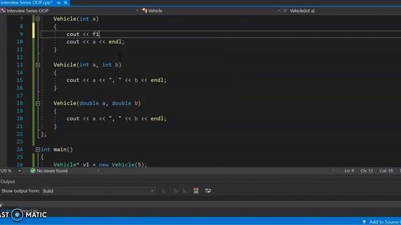401x225 pixels.
Task: Click line number 13 in the gutter
Action: pyautogui.click(x=19, y=65)
